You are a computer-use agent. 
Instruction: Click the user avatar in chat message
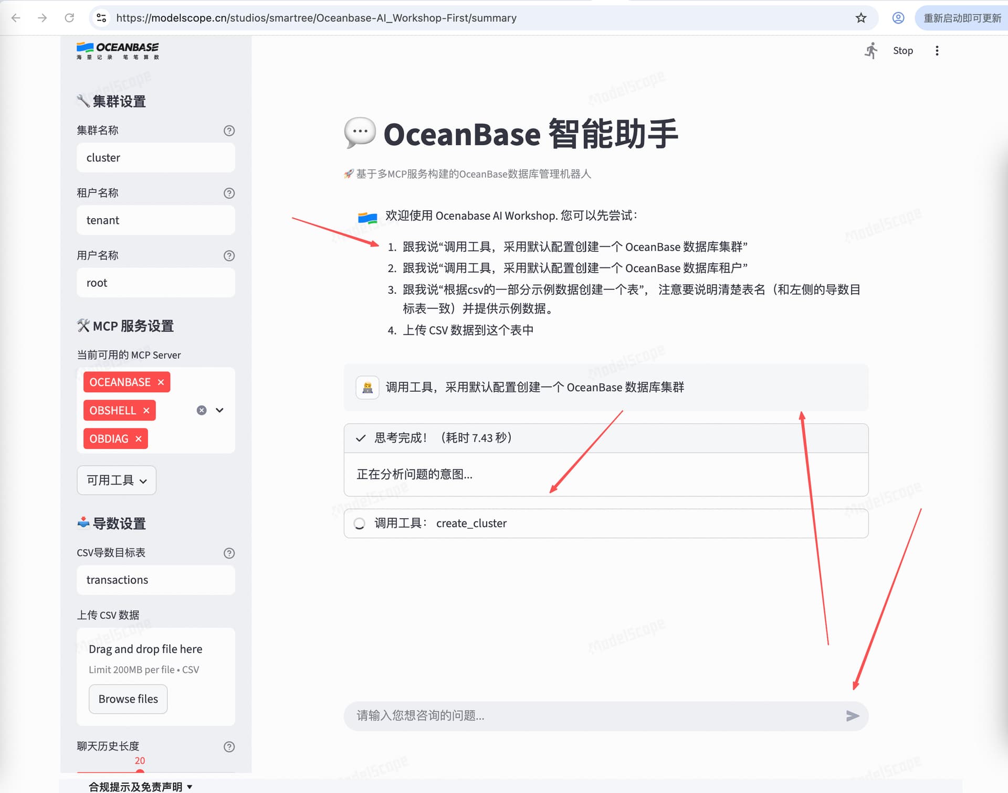[367, 388]
